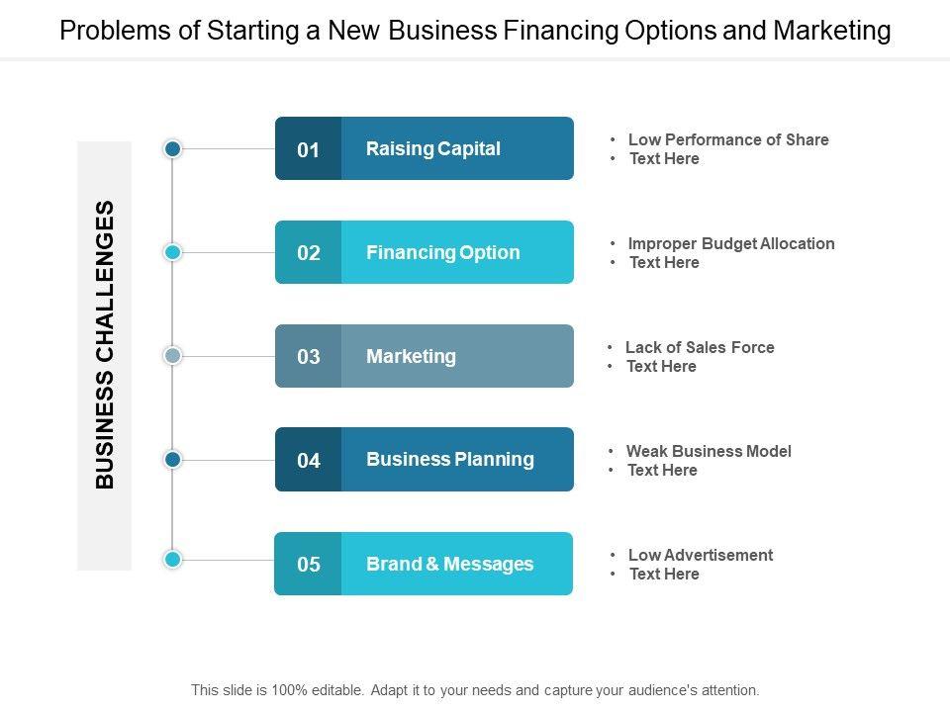Click the timeline dot for Business Planning
This screenshot has width=950, height=712.
click(173, 459)
